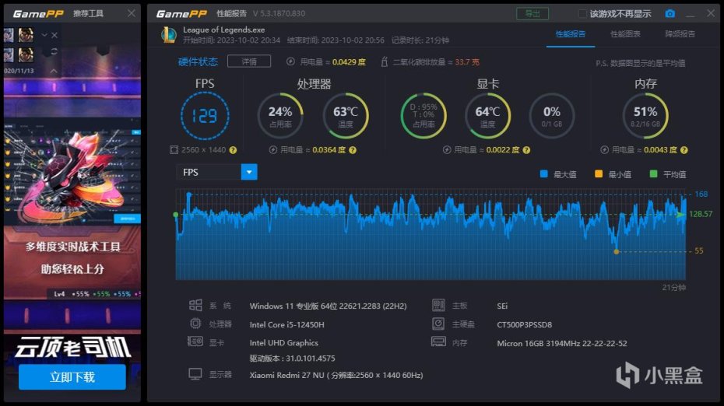This screenshot has height=406, width=724.
Task: Click the help icon beside GPU power 0.0022
Action: 526,150
